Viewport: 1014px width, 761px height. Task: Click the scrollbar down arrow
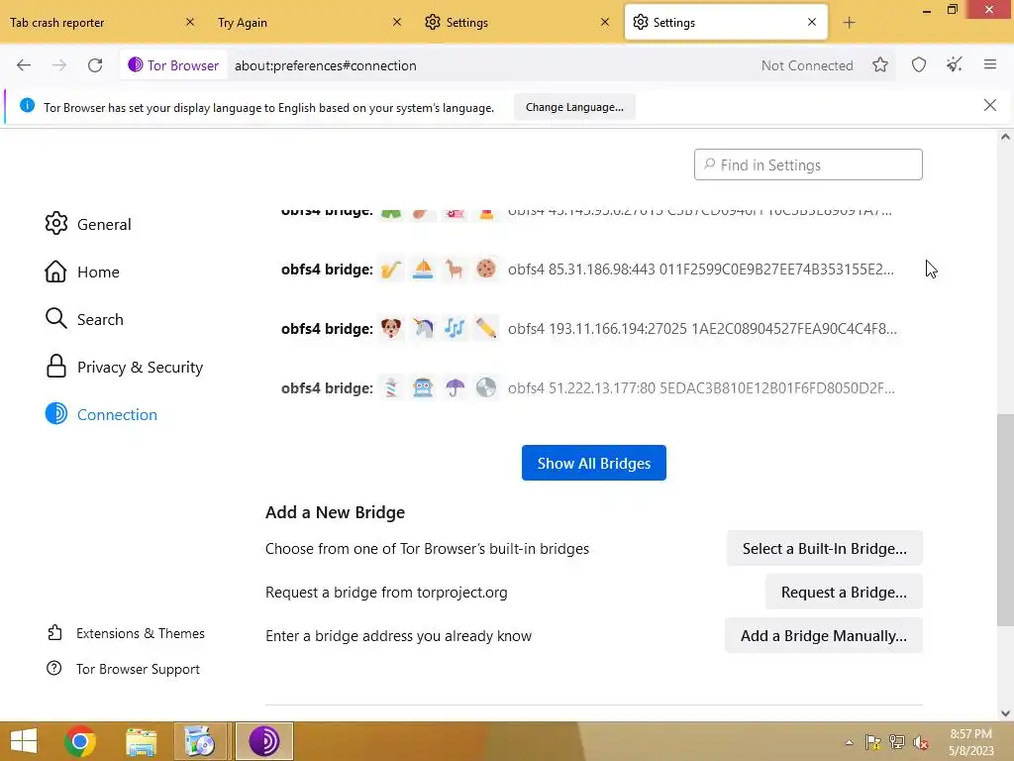[x=1005, y=713]
